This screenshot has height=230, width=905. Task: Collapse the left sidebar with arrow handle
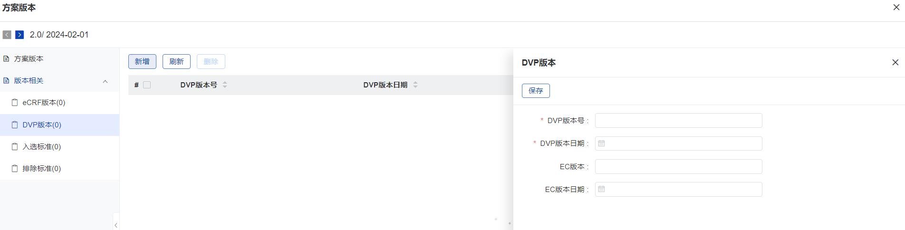click(x=116, y=225)
